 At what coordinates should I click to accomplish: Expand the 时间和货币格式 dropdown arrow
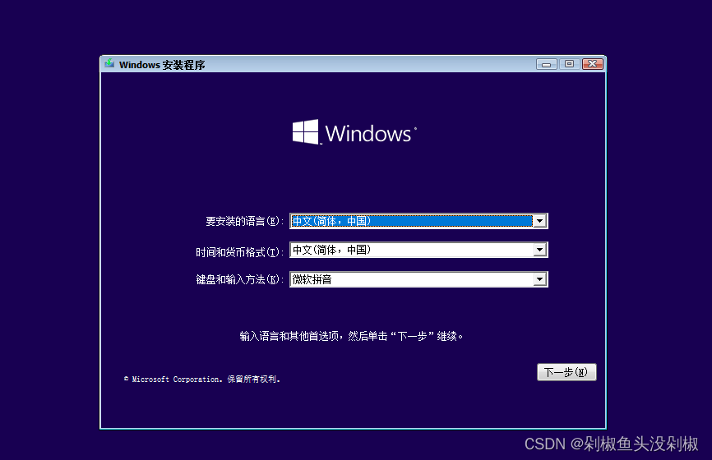[539, 250]
